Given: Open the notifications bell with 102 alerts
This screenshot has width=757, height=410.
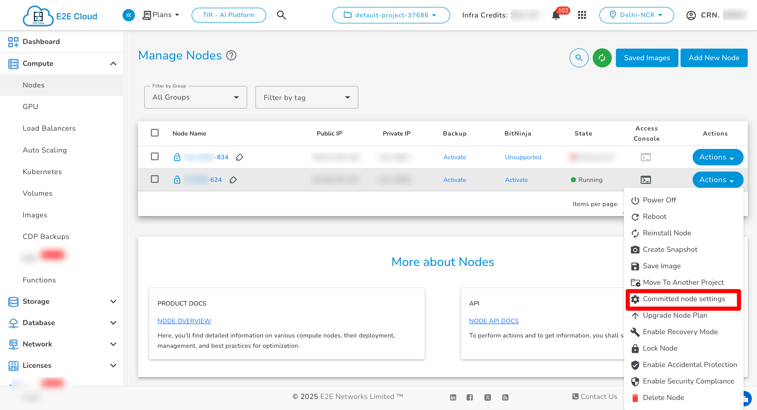Looking at the screenshot, I should point(556,15).
